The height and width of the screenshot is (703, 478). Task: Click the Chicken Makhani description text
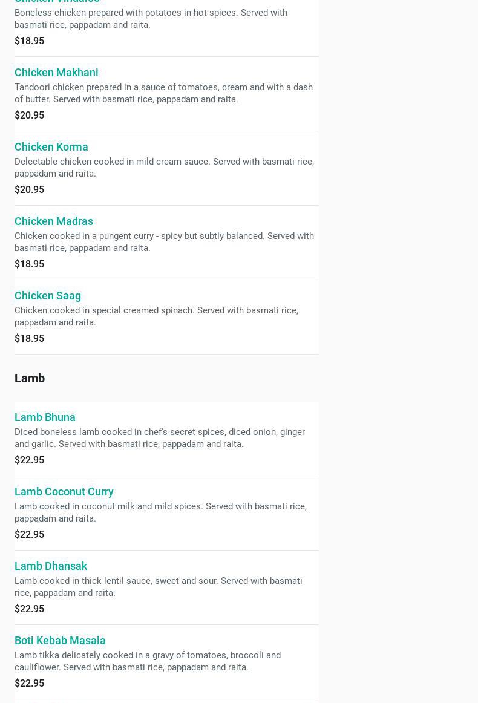coord(163,93)
